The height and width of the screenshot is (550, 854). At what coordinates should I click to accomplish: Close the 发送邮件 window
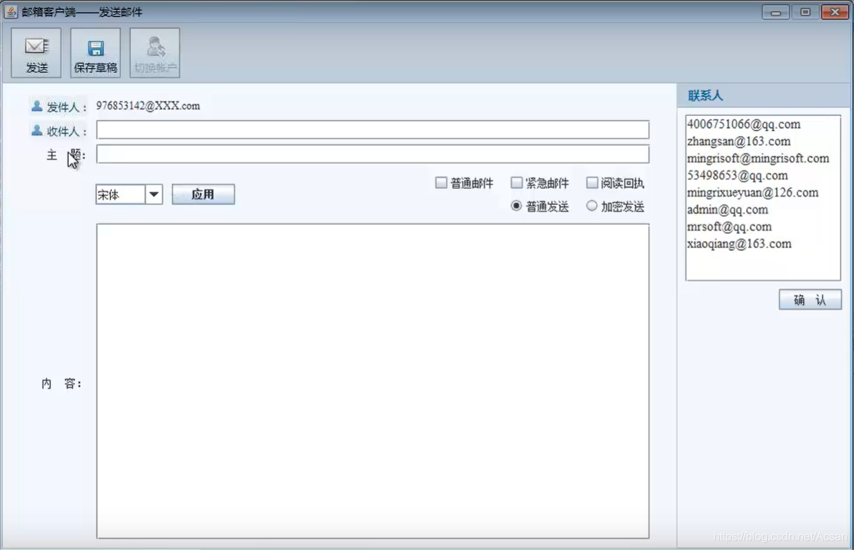coord(835,12)
